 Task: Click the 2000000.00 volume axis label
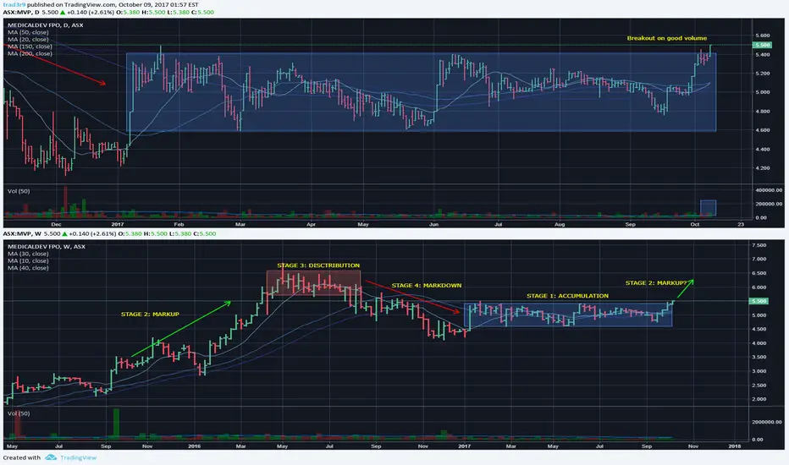[767, 422]
